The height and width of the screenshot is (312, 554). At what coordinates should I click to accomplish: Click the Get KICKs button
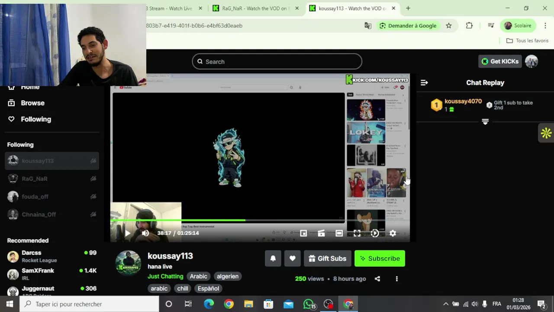point(500,62)
